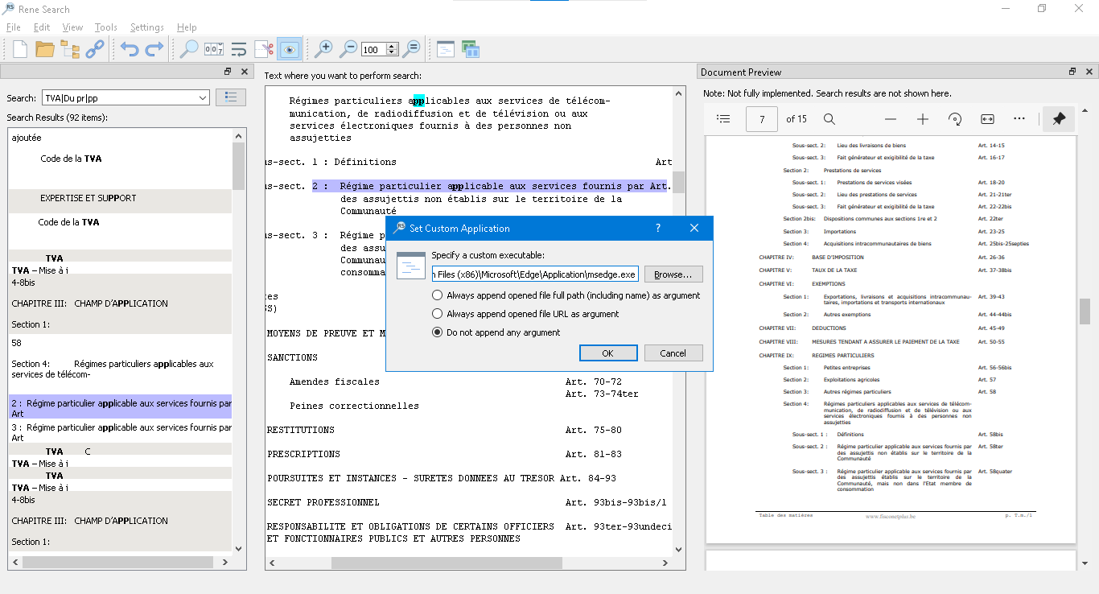The height and width of the screenshot is (594, 1099).
Task: Click the chain link toolbar icon
Action: pos(95,49)
